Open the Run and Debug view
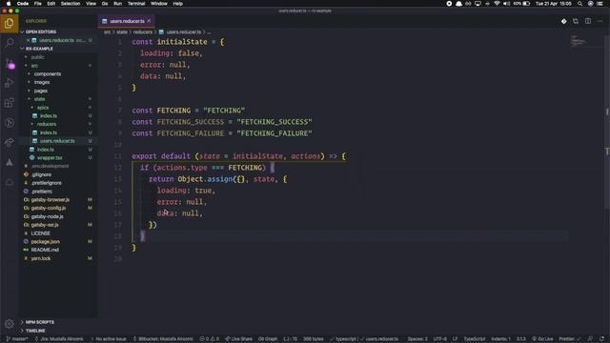This screenshot has width=610, height=343. (x=10, y=83)
